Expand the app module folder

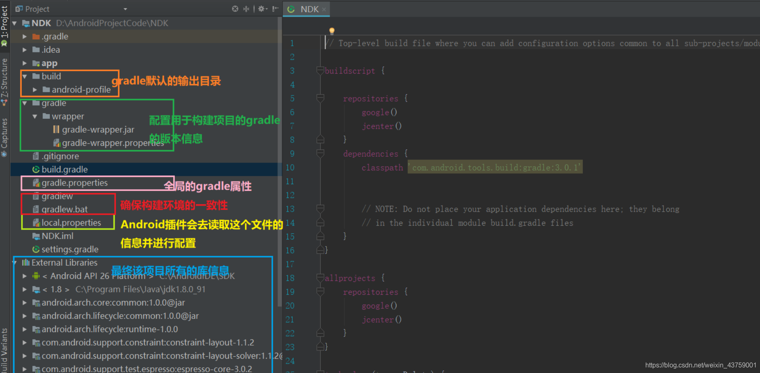tap(25, 63)
